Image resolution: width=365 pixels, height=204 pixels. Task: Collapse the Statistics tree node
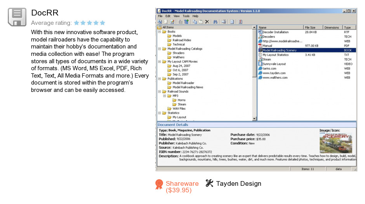(160, 113)
